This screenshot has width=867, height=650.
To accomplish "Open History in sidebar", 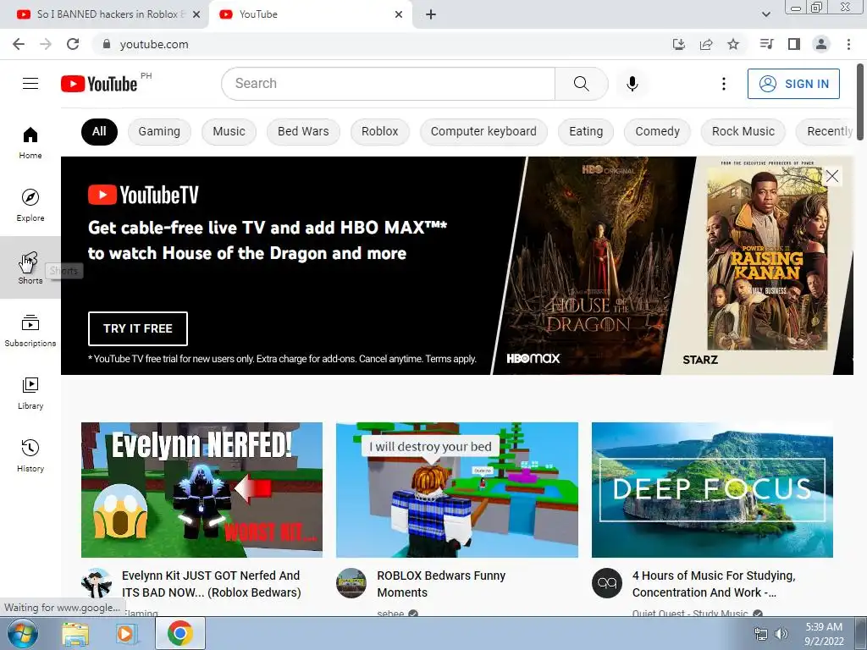I will pyautogui.click(x=30, y=455).
